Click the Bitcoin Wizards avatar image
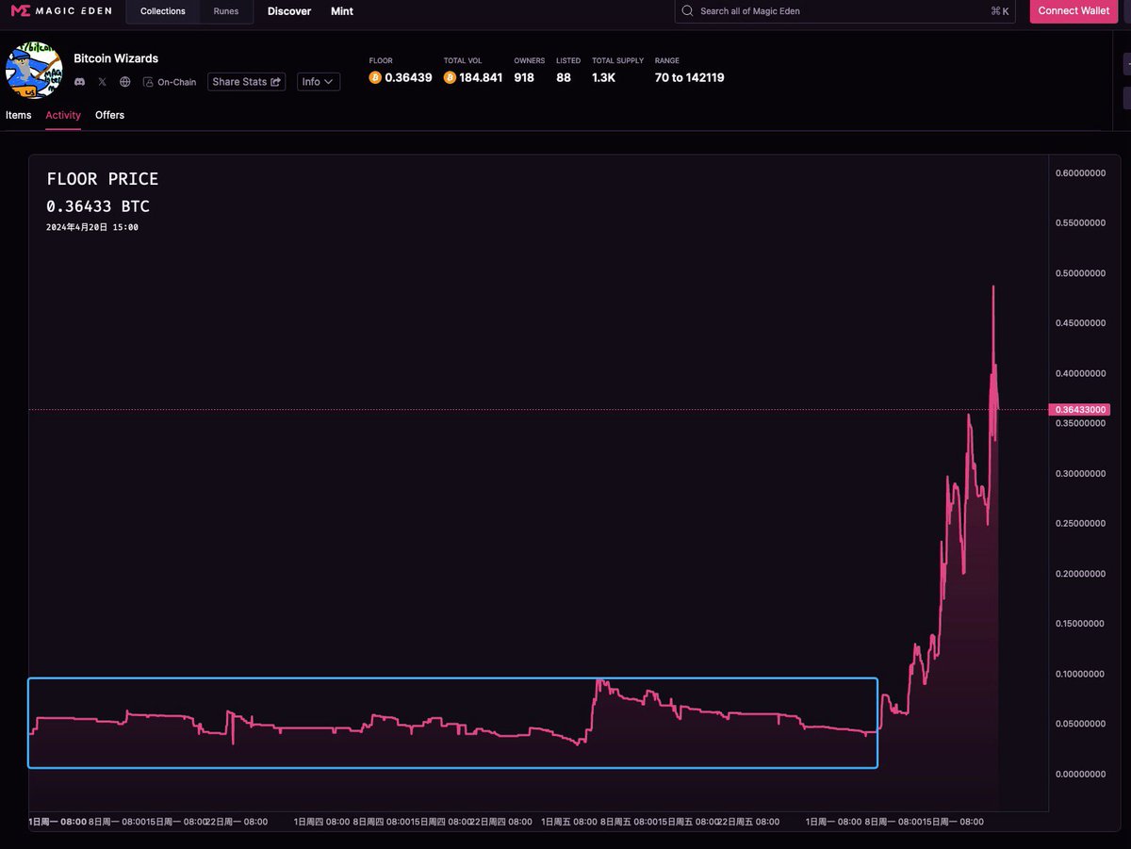Image resolution: width=1131 pixels, height=849 pixels. tap(34, 70)
